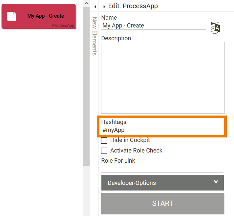Image resolution: width=234 pixels, height=216 pixels.
Task: Click the Hashtags label text
Action: click(x=114, y=122)
